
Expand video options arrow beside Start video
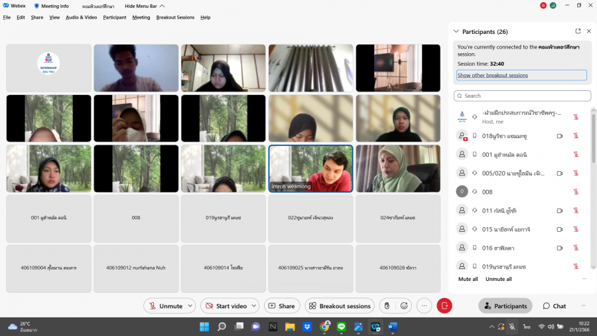pyautogui.click(x=254, y=306)
